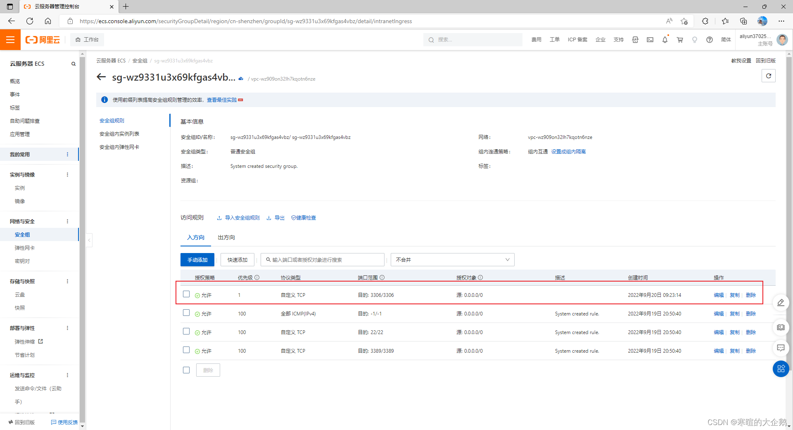Viewport: 793px width, 430px height.
Task: Toggle the select-all checkbox below the table
Action: [186, 370]
